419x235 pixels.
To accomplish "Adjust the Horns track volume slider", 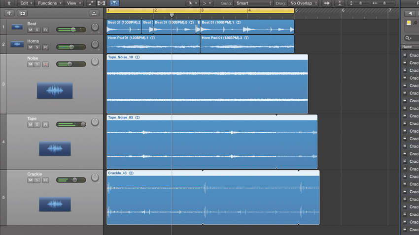I will 71,47.
